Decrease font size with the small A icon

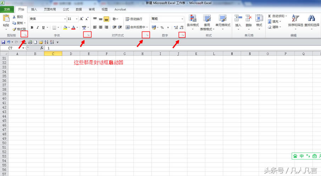tap(87, 19)
